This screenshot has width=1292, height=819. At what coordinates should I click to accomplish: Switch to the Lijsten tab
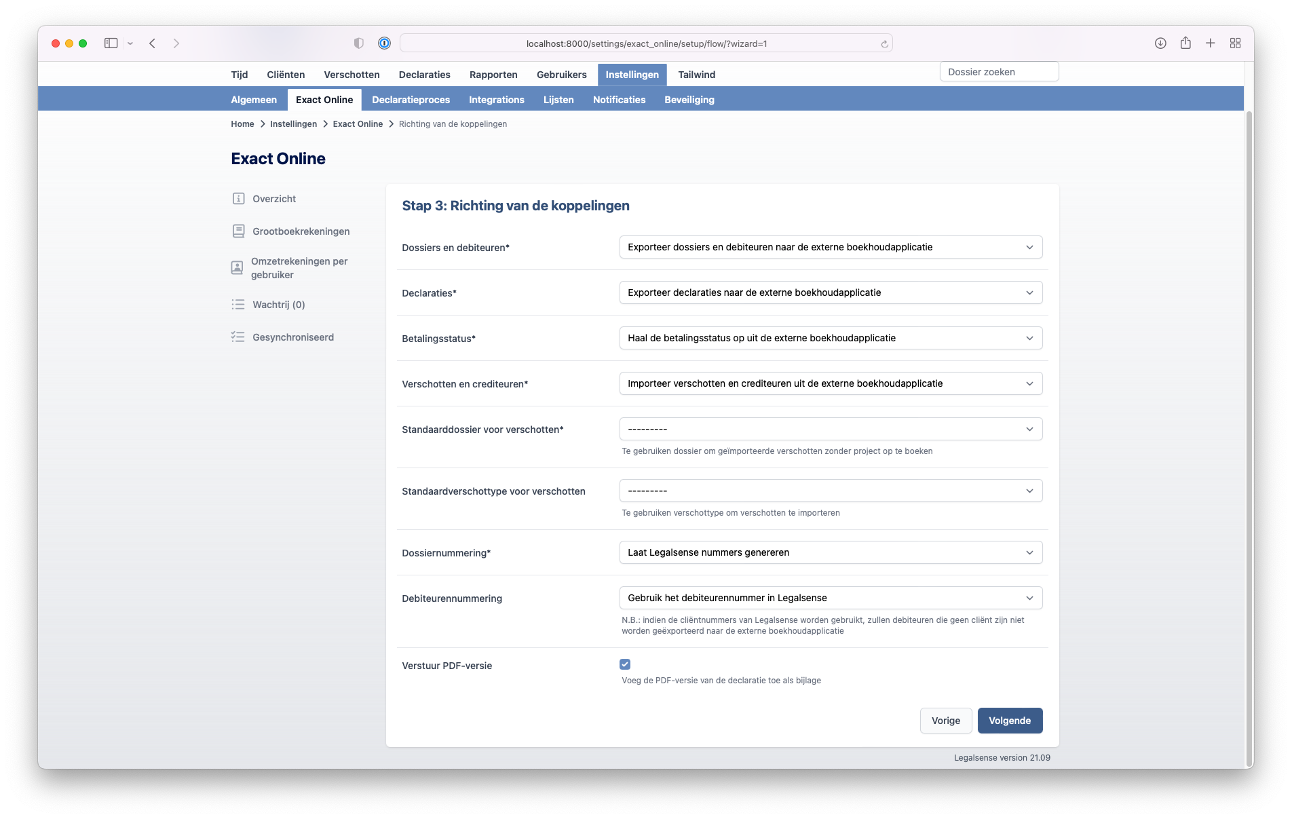coord(558,100)
